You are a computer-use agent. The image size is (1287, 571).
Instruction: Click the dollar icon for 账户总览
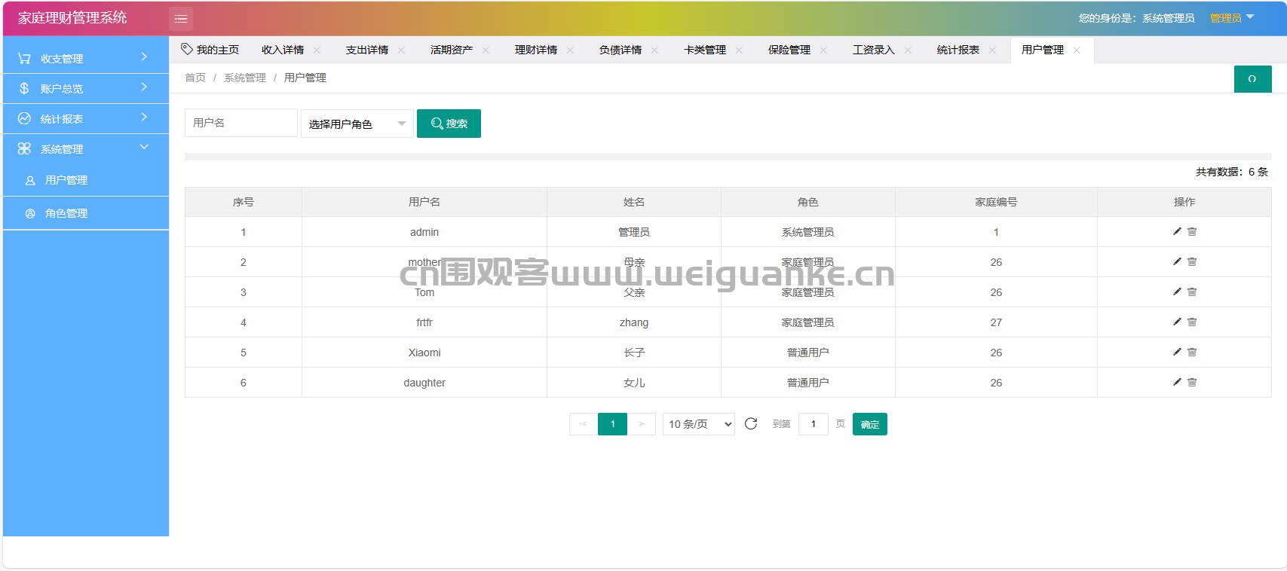[x=24, y=88]
